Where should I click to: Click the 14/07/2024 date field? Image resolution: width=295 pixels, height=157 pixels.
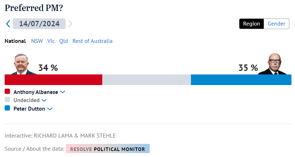coord(39,24)
